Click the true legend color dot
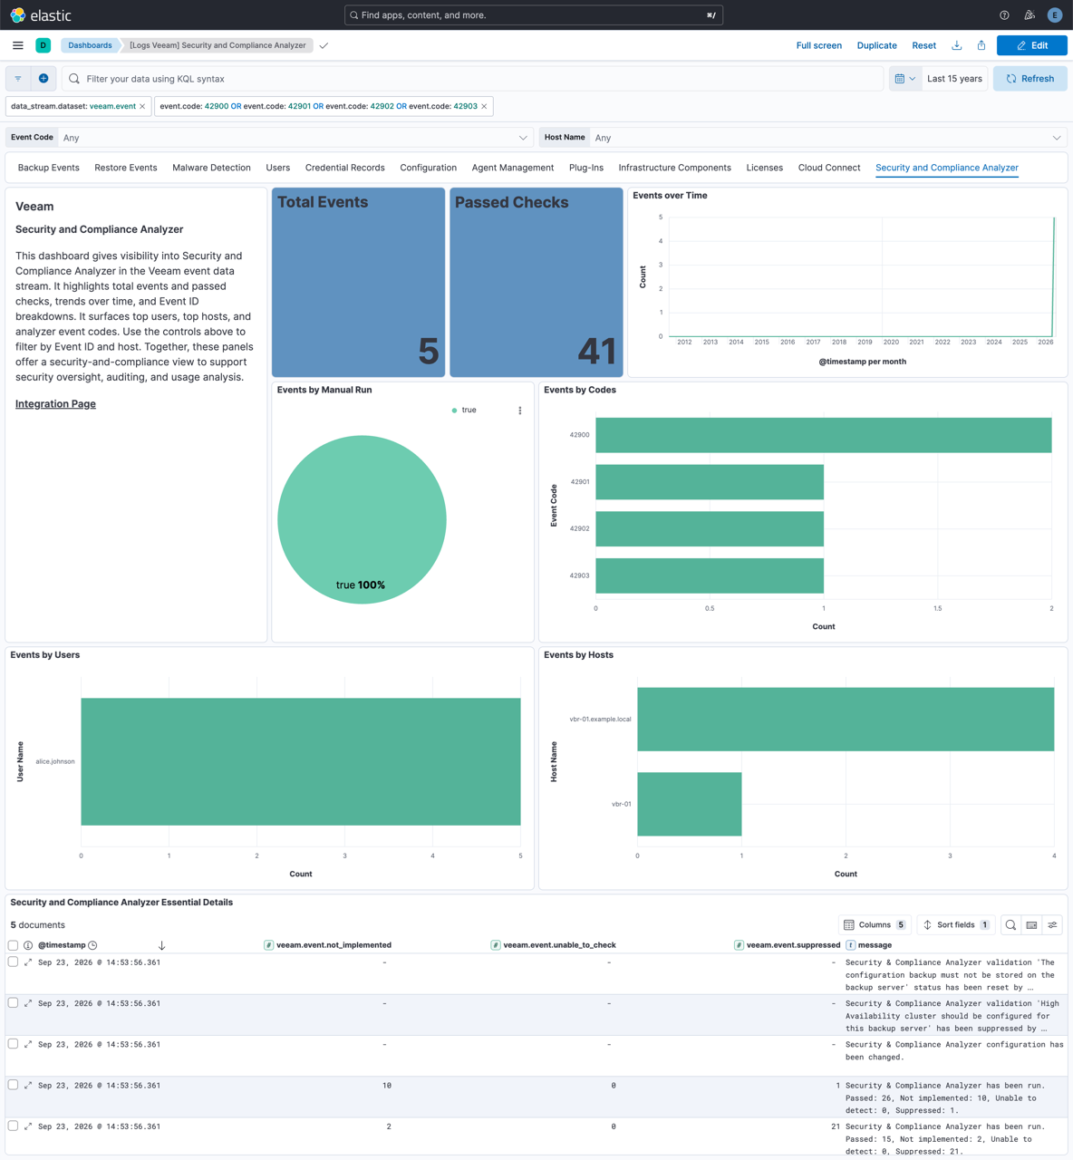 (x=454, y=411)
